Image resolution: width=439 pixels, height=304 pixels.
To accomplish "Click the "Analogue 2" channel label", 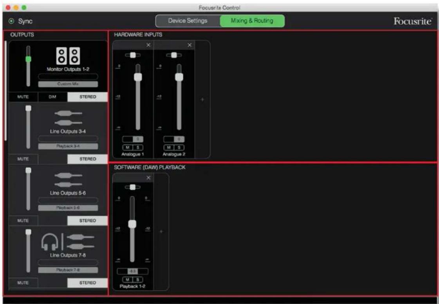I will click(x=174, y=154).
